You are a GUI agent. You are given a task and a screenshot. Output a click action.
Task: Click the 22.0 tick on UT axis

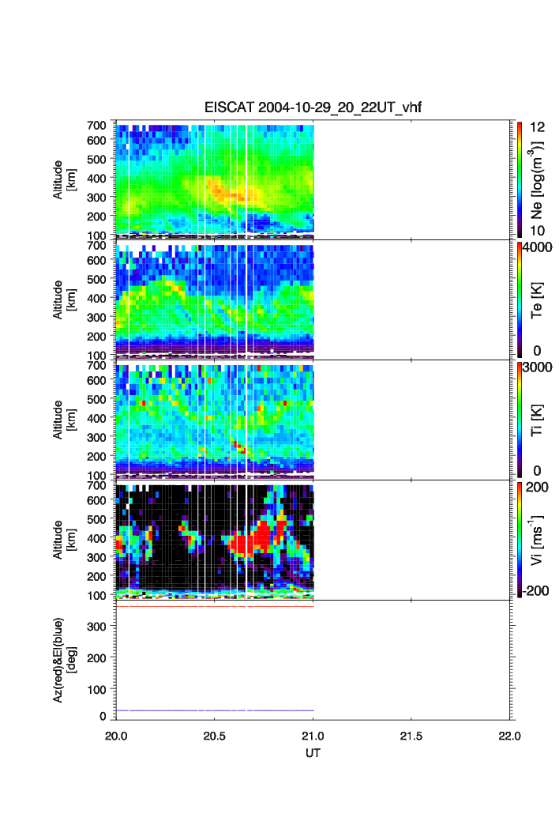tap(509, 736)
